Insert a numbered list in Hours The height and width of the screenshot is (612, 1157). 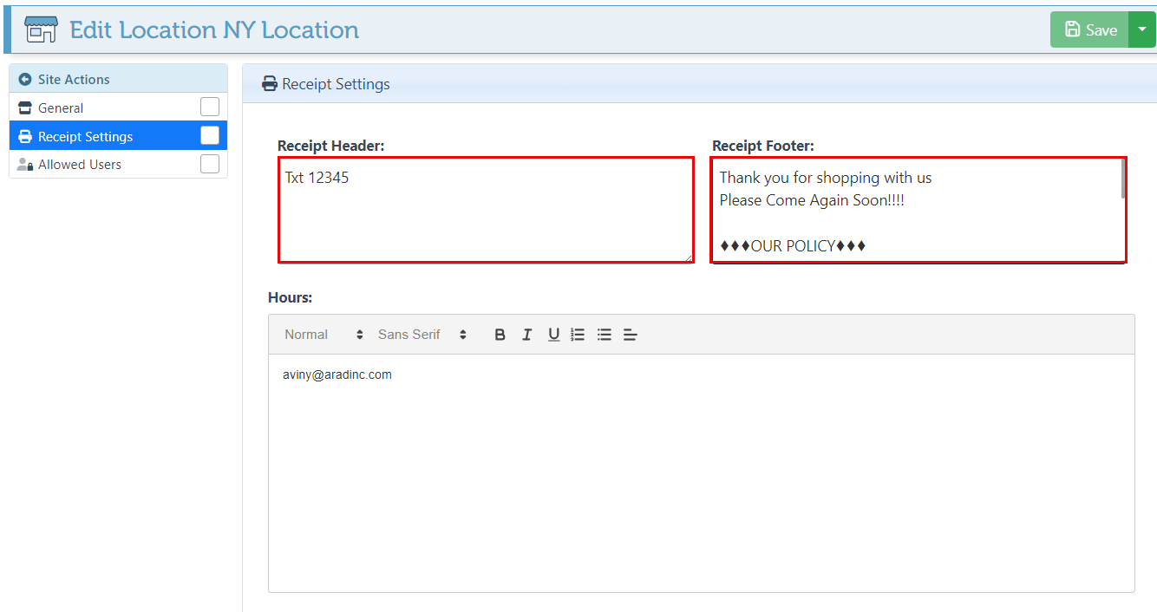point(578,335)
